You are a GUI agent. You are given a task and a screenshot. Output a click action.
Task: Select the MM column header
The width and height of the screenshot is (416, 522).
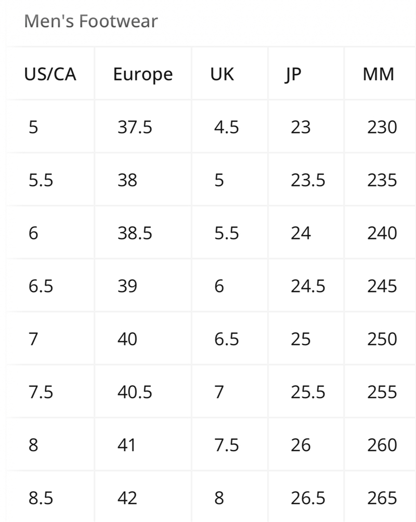[379, 74]
